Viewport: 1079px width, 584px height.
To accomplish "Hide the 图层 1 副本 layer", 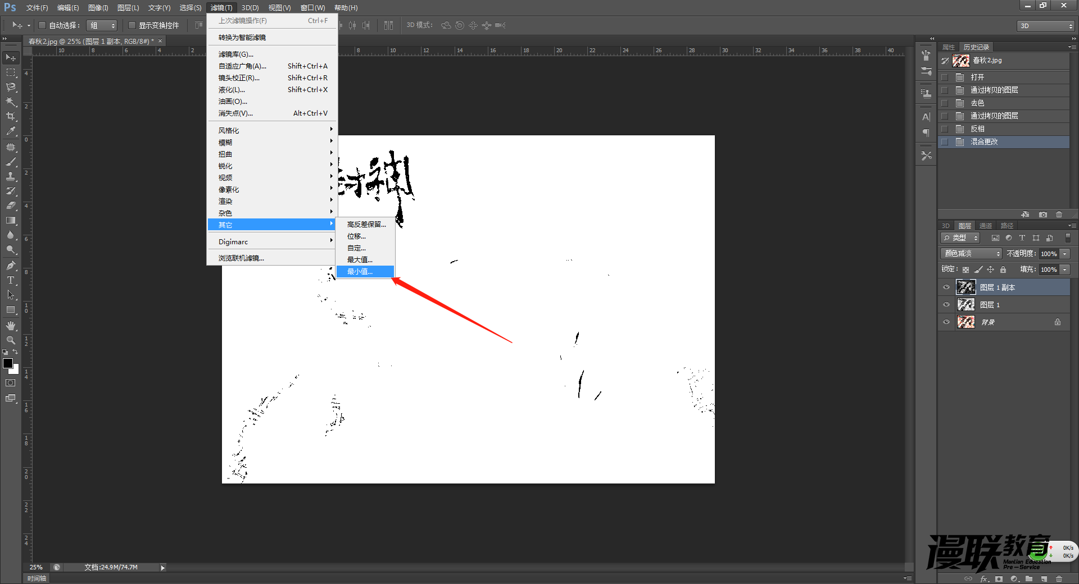I will [946, 288].
